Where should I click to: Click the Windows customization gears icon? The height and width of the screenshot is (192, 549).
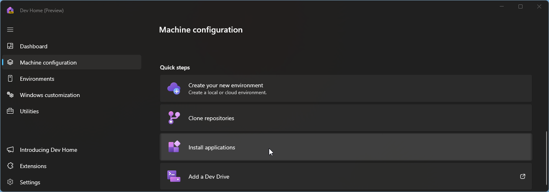click(11, 95)
